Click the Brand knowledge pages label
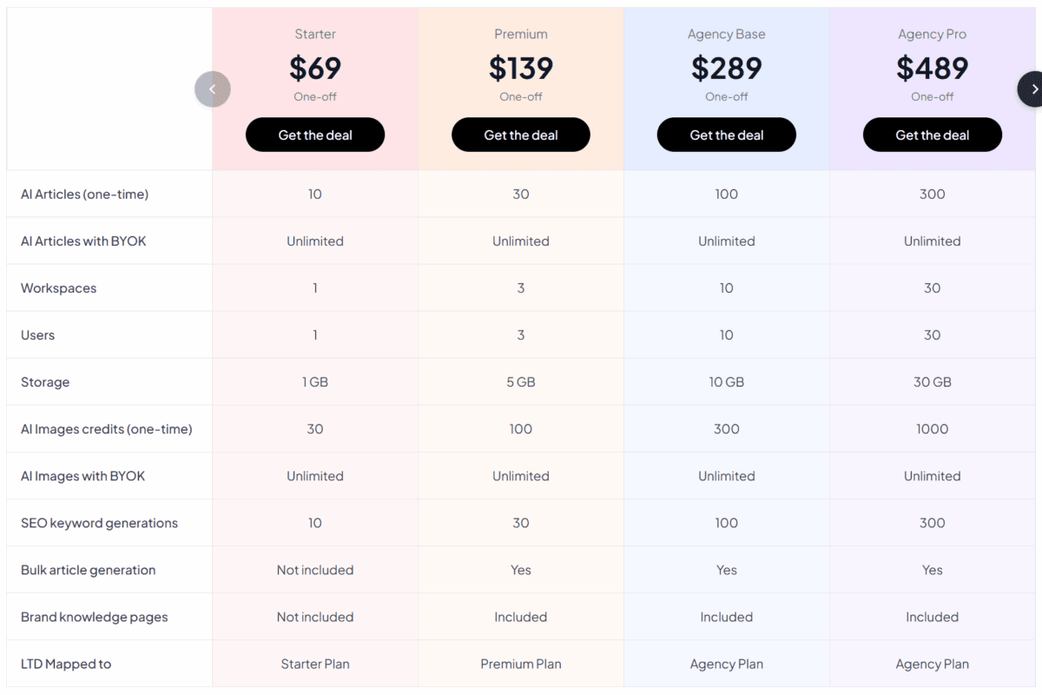 click(x=95, y=617)
